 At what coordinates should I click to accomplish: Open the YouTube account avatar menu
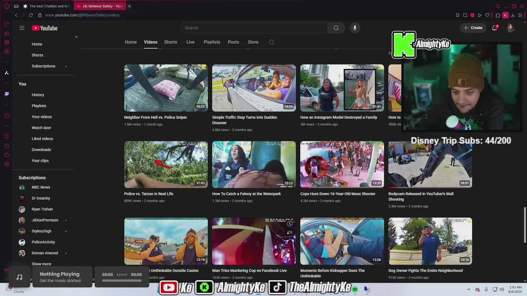[511, 28]
